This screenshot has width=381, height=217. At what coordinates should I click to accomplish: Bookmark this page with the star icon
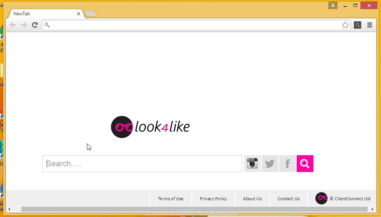click(345, 25)
